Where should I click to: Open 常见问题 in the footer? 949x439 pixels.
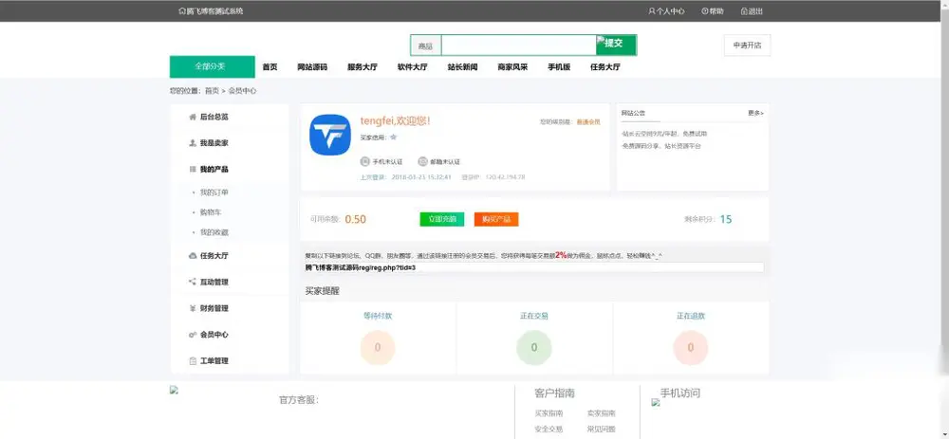(x=601, y=430)
